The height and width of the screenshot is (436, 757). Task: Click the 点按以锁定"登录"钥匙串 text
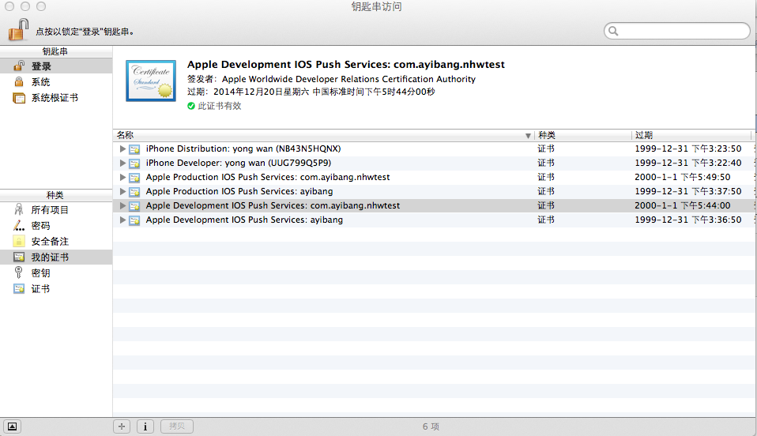pyautogui.click(x=85, y=32)
